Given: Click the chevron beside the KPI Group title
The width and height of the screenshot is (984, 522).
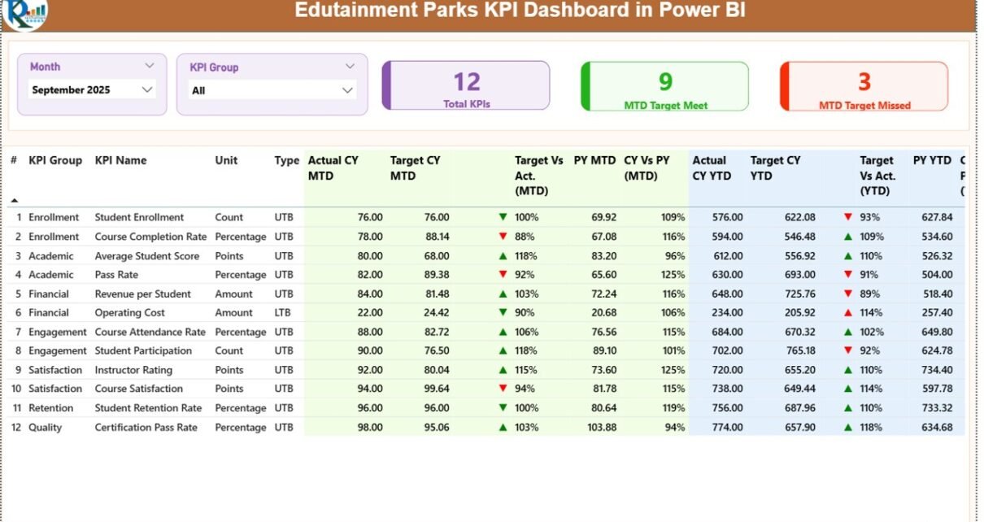Looking at the screenshot, I should click(350, 67).
